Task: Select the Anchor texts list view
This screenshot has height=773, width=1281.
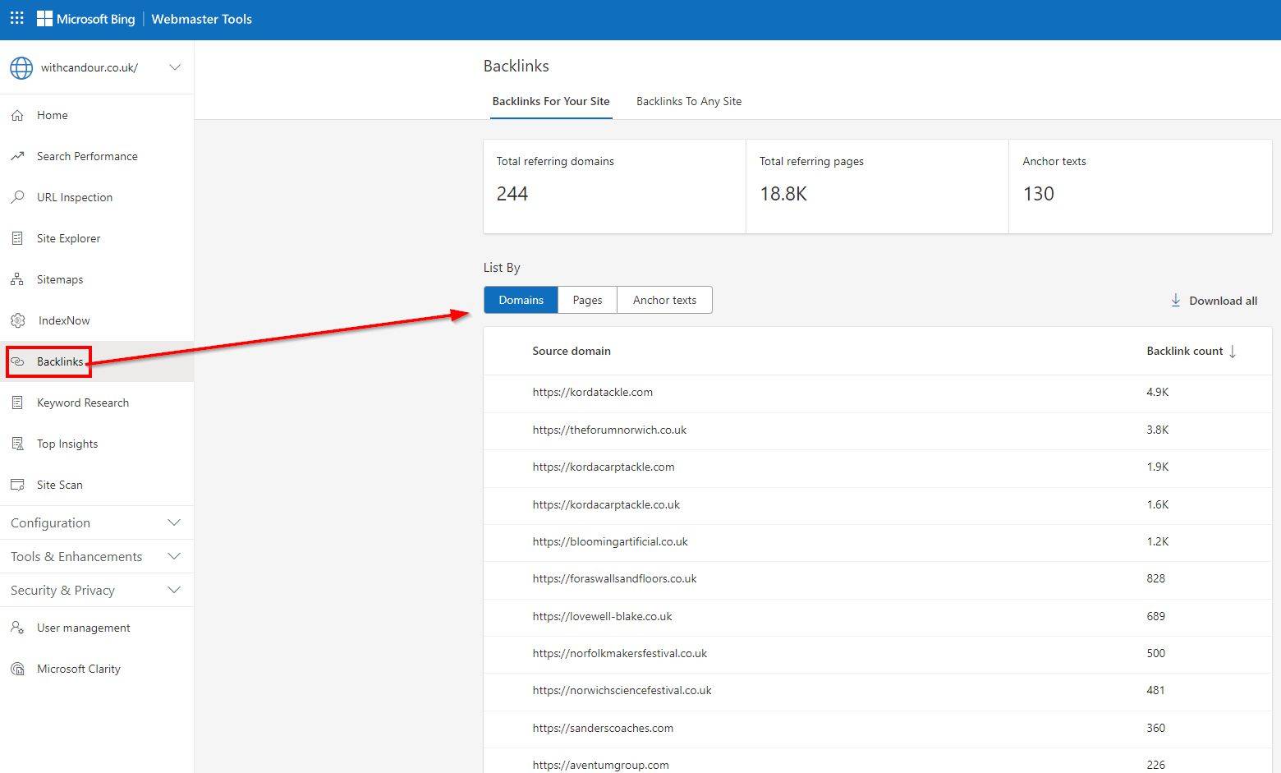Action: tap(664, 300)
